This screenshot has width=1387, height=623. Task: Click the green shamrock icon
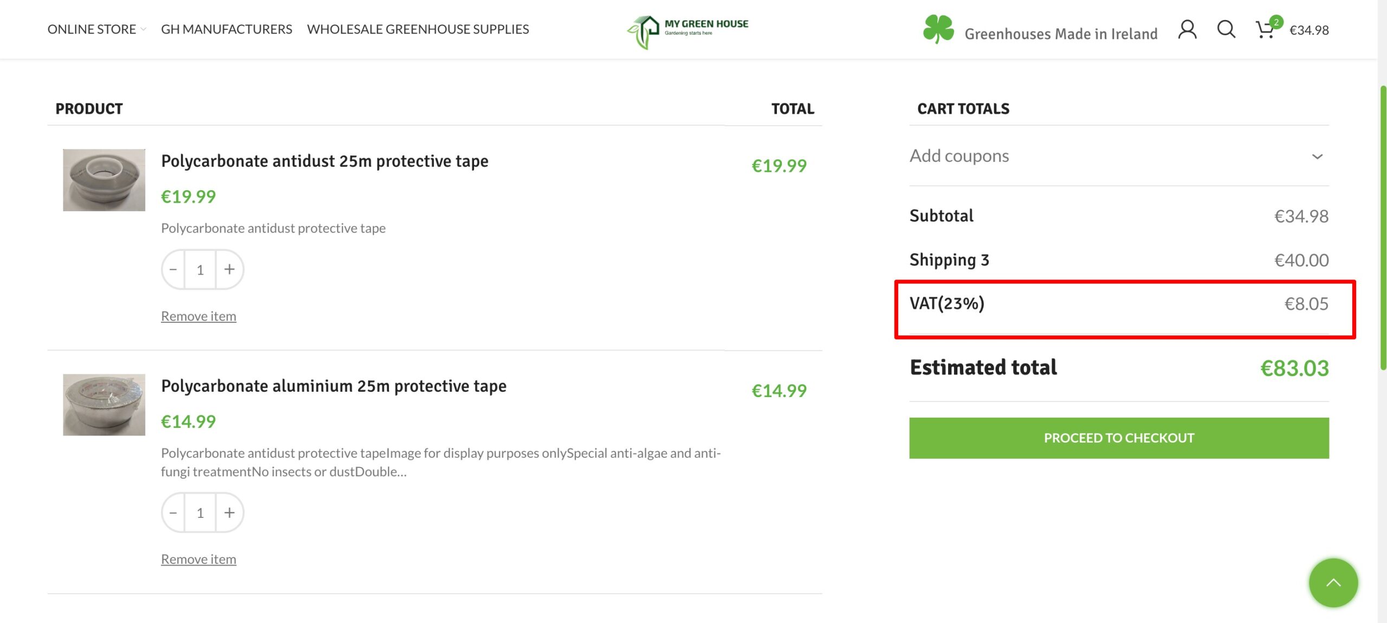(x=938, y=29)
